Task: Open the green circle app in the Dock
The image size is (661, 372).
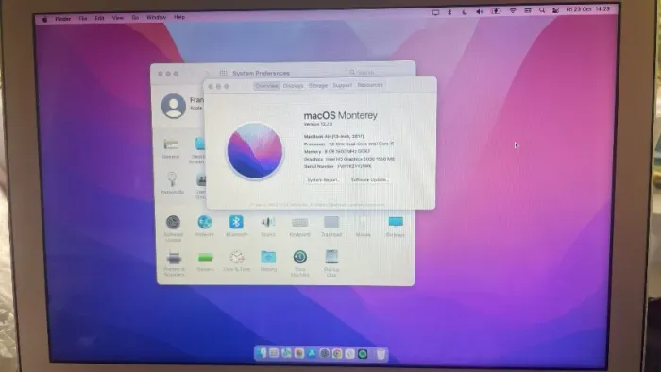Action: 363,354
